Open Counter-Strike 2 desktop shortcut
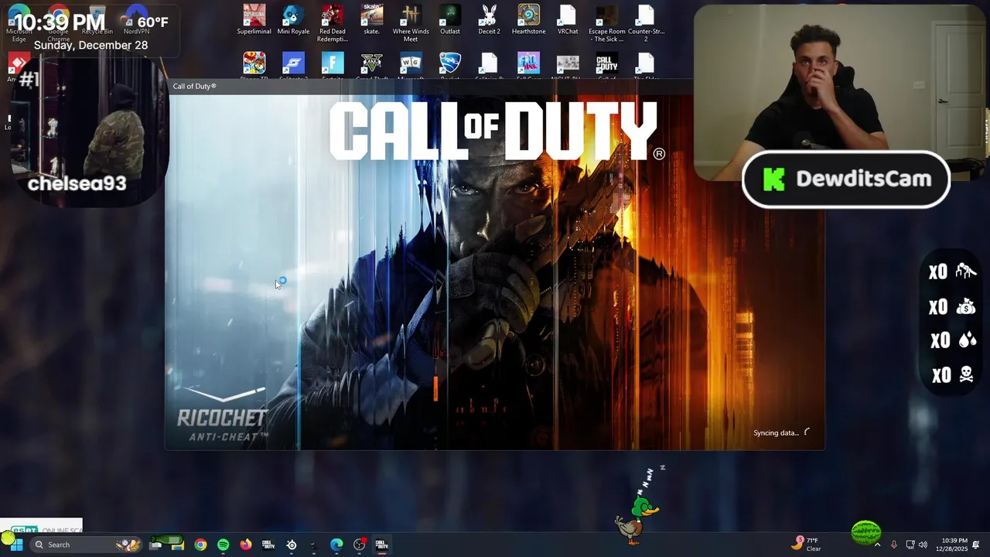Screen dimensions: 990x557 (646, 23)
